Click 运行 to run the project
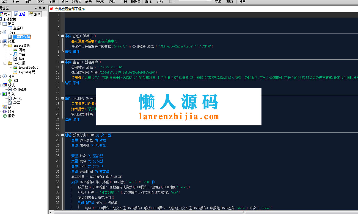 (160, 2)
